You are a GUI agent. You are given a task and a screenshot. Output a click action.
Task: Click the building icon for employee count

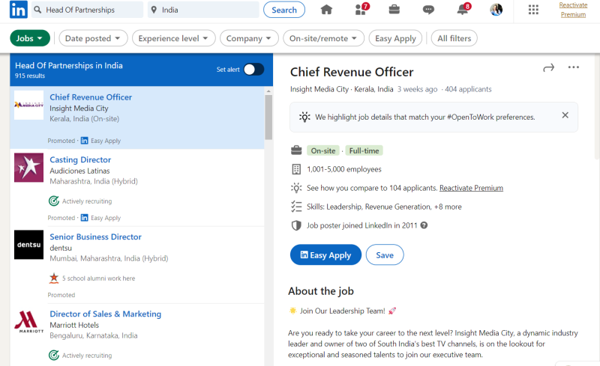point(296,169)
